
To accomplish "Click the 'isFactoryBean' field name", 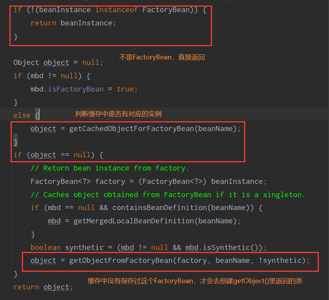I will coord(76,89).
